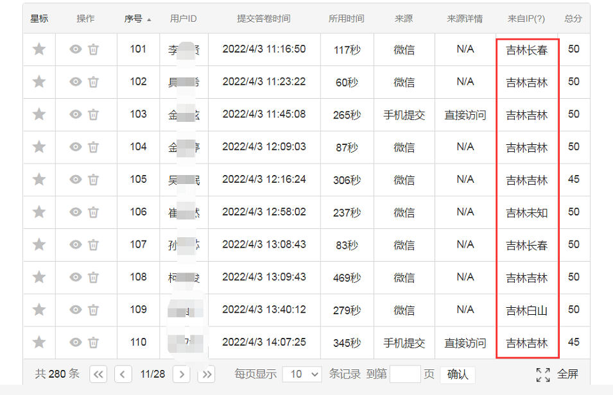613x395 pixels.
Task: View response 102 with eye icon
Action: (x=76, y=82)
